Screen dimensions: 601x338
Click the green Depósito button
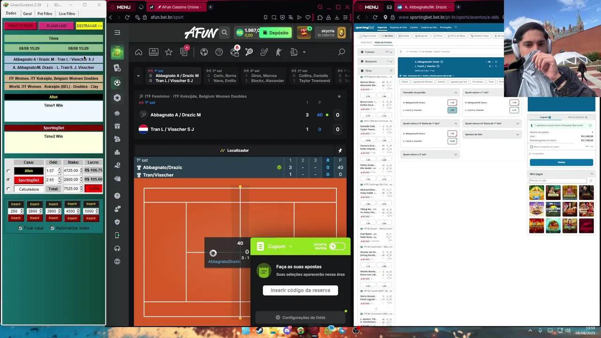point(276,33)
